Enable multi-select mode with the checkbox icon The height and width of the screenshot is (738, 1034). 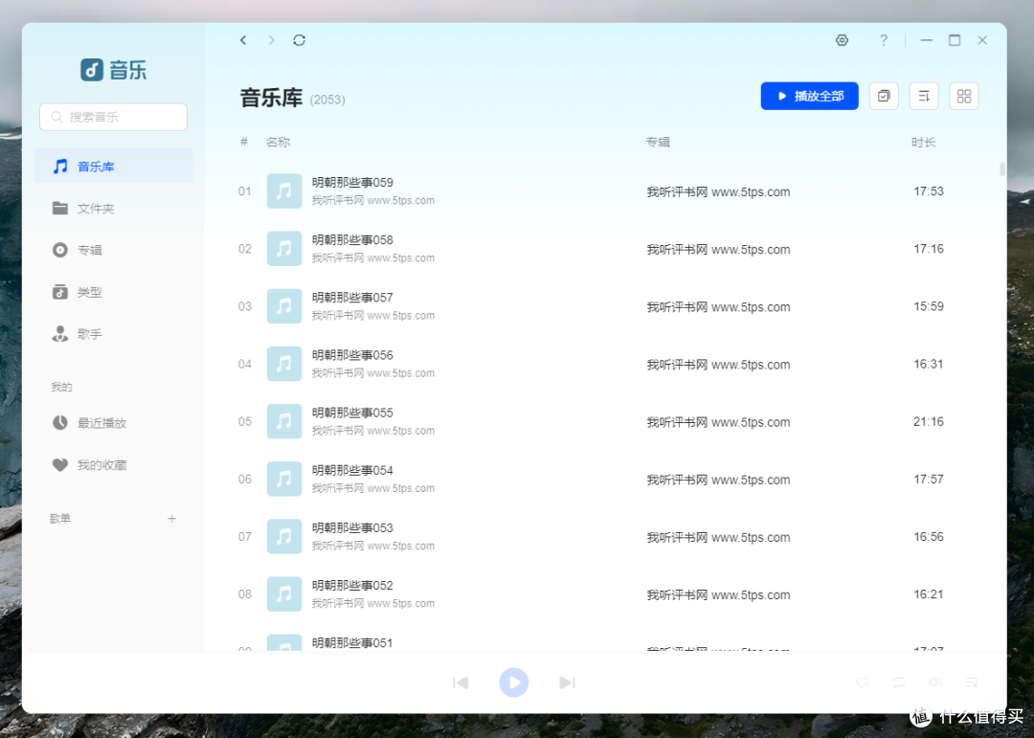point(884,97)
